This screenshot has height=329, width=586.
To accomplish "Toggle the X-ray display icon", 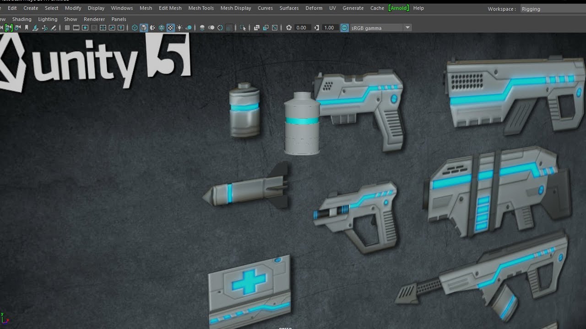I will 256,28.
